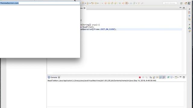This screenshot has width=193, height=108.
Task: Toggle show console on standard out change
Action: click(x=161, y=77)
